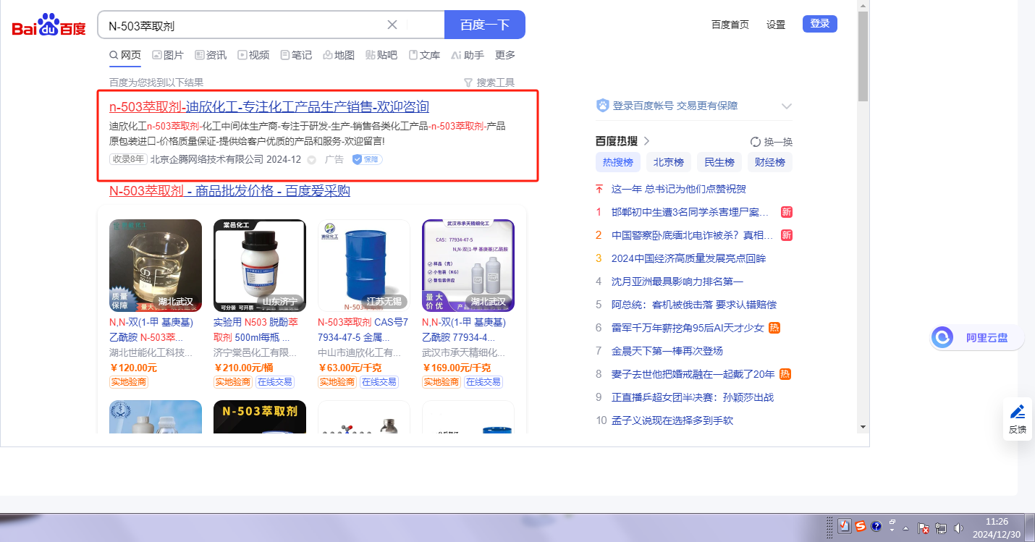Click the page scrollbar down arrow

(863, 427)
